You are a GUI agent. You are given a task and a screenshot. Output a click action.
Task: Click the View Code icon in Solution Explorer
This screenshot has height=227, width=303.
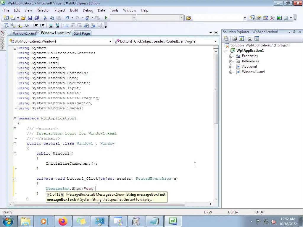(x=250, y=39)
